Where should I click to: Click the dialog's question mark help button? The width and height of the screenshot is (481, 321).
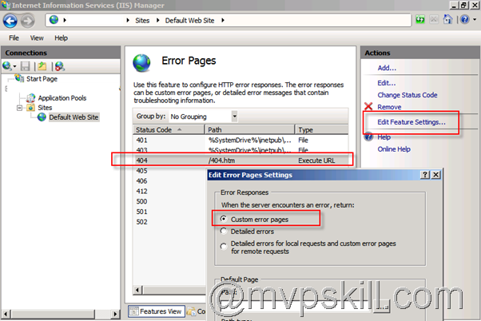[425, 175]
